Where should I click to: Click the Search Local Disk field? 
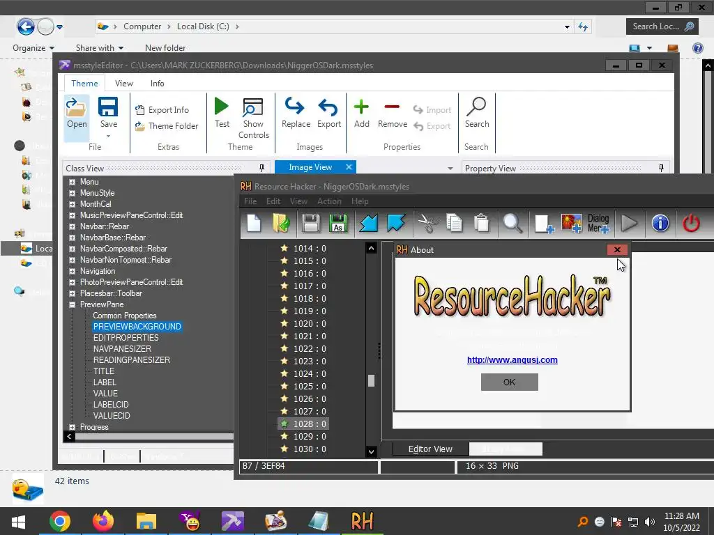[662, 26]
